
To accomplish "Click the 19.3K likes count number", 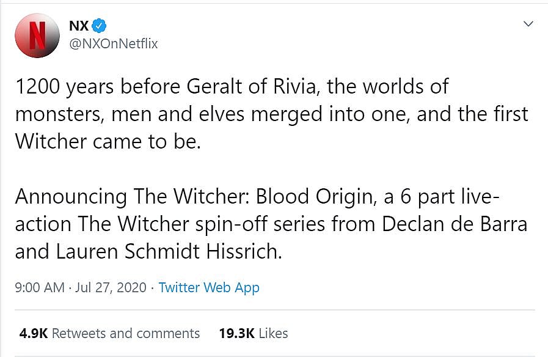I will pos(237,333).
